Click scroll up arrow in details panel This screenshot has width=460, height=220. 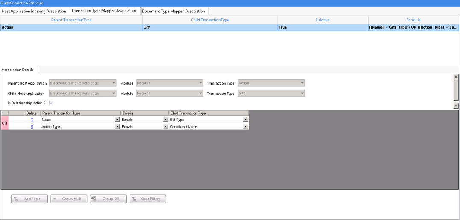pyautogui.click(x=456, y=77)
